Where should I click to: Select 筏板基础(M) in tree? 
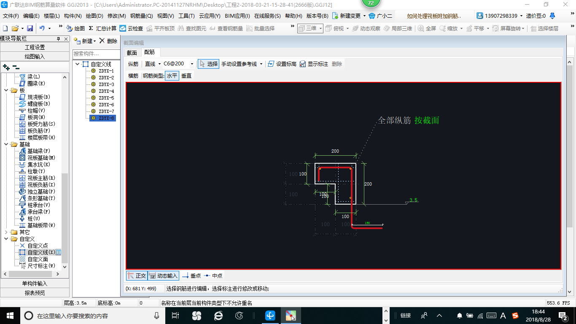(x=37, y=158)
